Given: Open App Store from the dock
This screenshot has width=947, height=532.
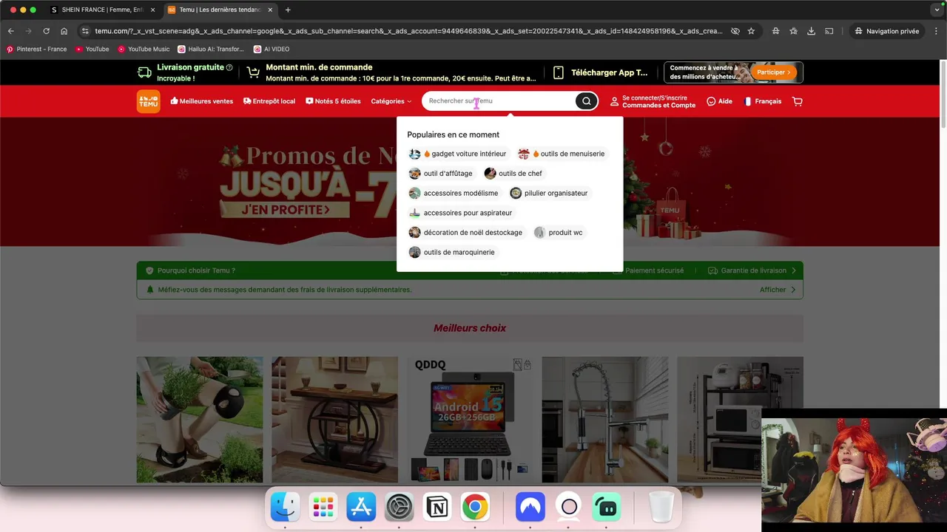Looking at the screenshot, I should pyautogui.click(x=361, y=507).
